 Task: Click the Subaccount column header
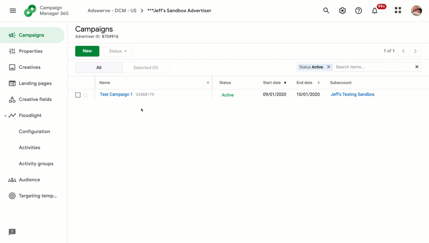click(340, 83)
